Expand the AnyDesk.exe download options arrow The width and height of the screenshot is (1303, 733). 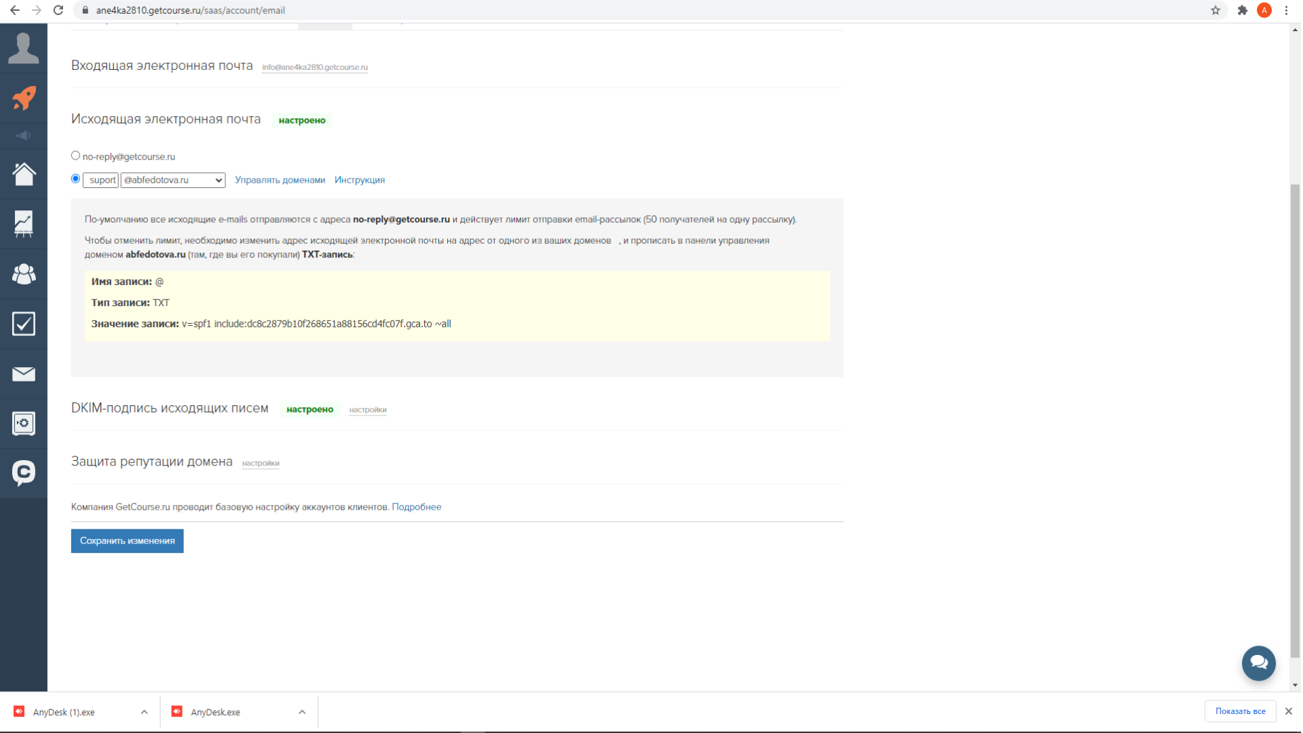302,712
